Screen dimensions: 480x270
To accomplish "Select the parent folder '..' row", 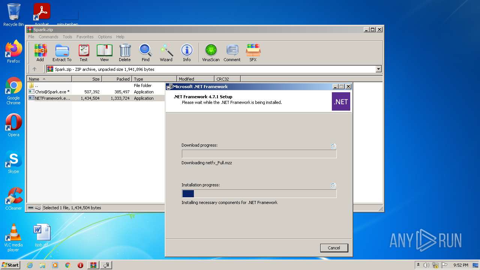I will click(x=96, y=85).
